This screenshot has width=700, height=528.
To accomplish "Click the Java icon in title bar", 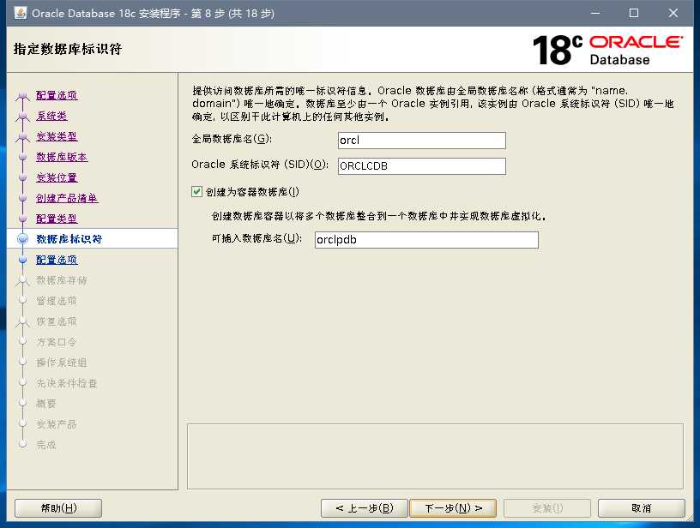I will click(x=20, y=13).
